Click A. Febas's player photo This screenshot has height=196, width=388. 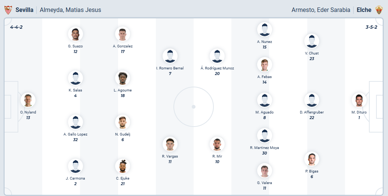(264, 65)
